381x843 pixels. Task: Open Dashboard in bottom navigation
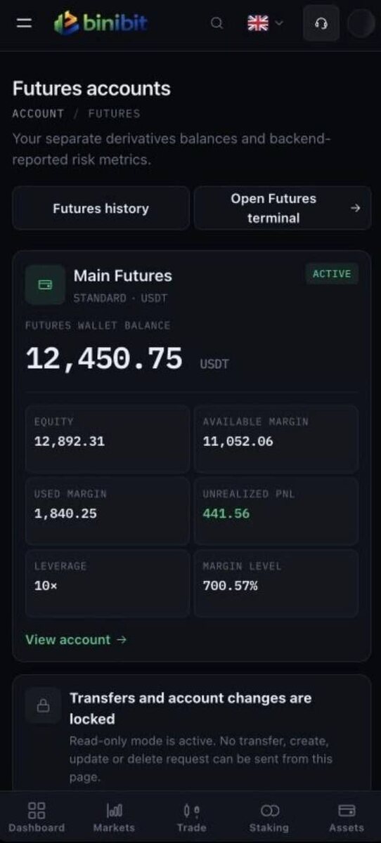coord(37,818)
